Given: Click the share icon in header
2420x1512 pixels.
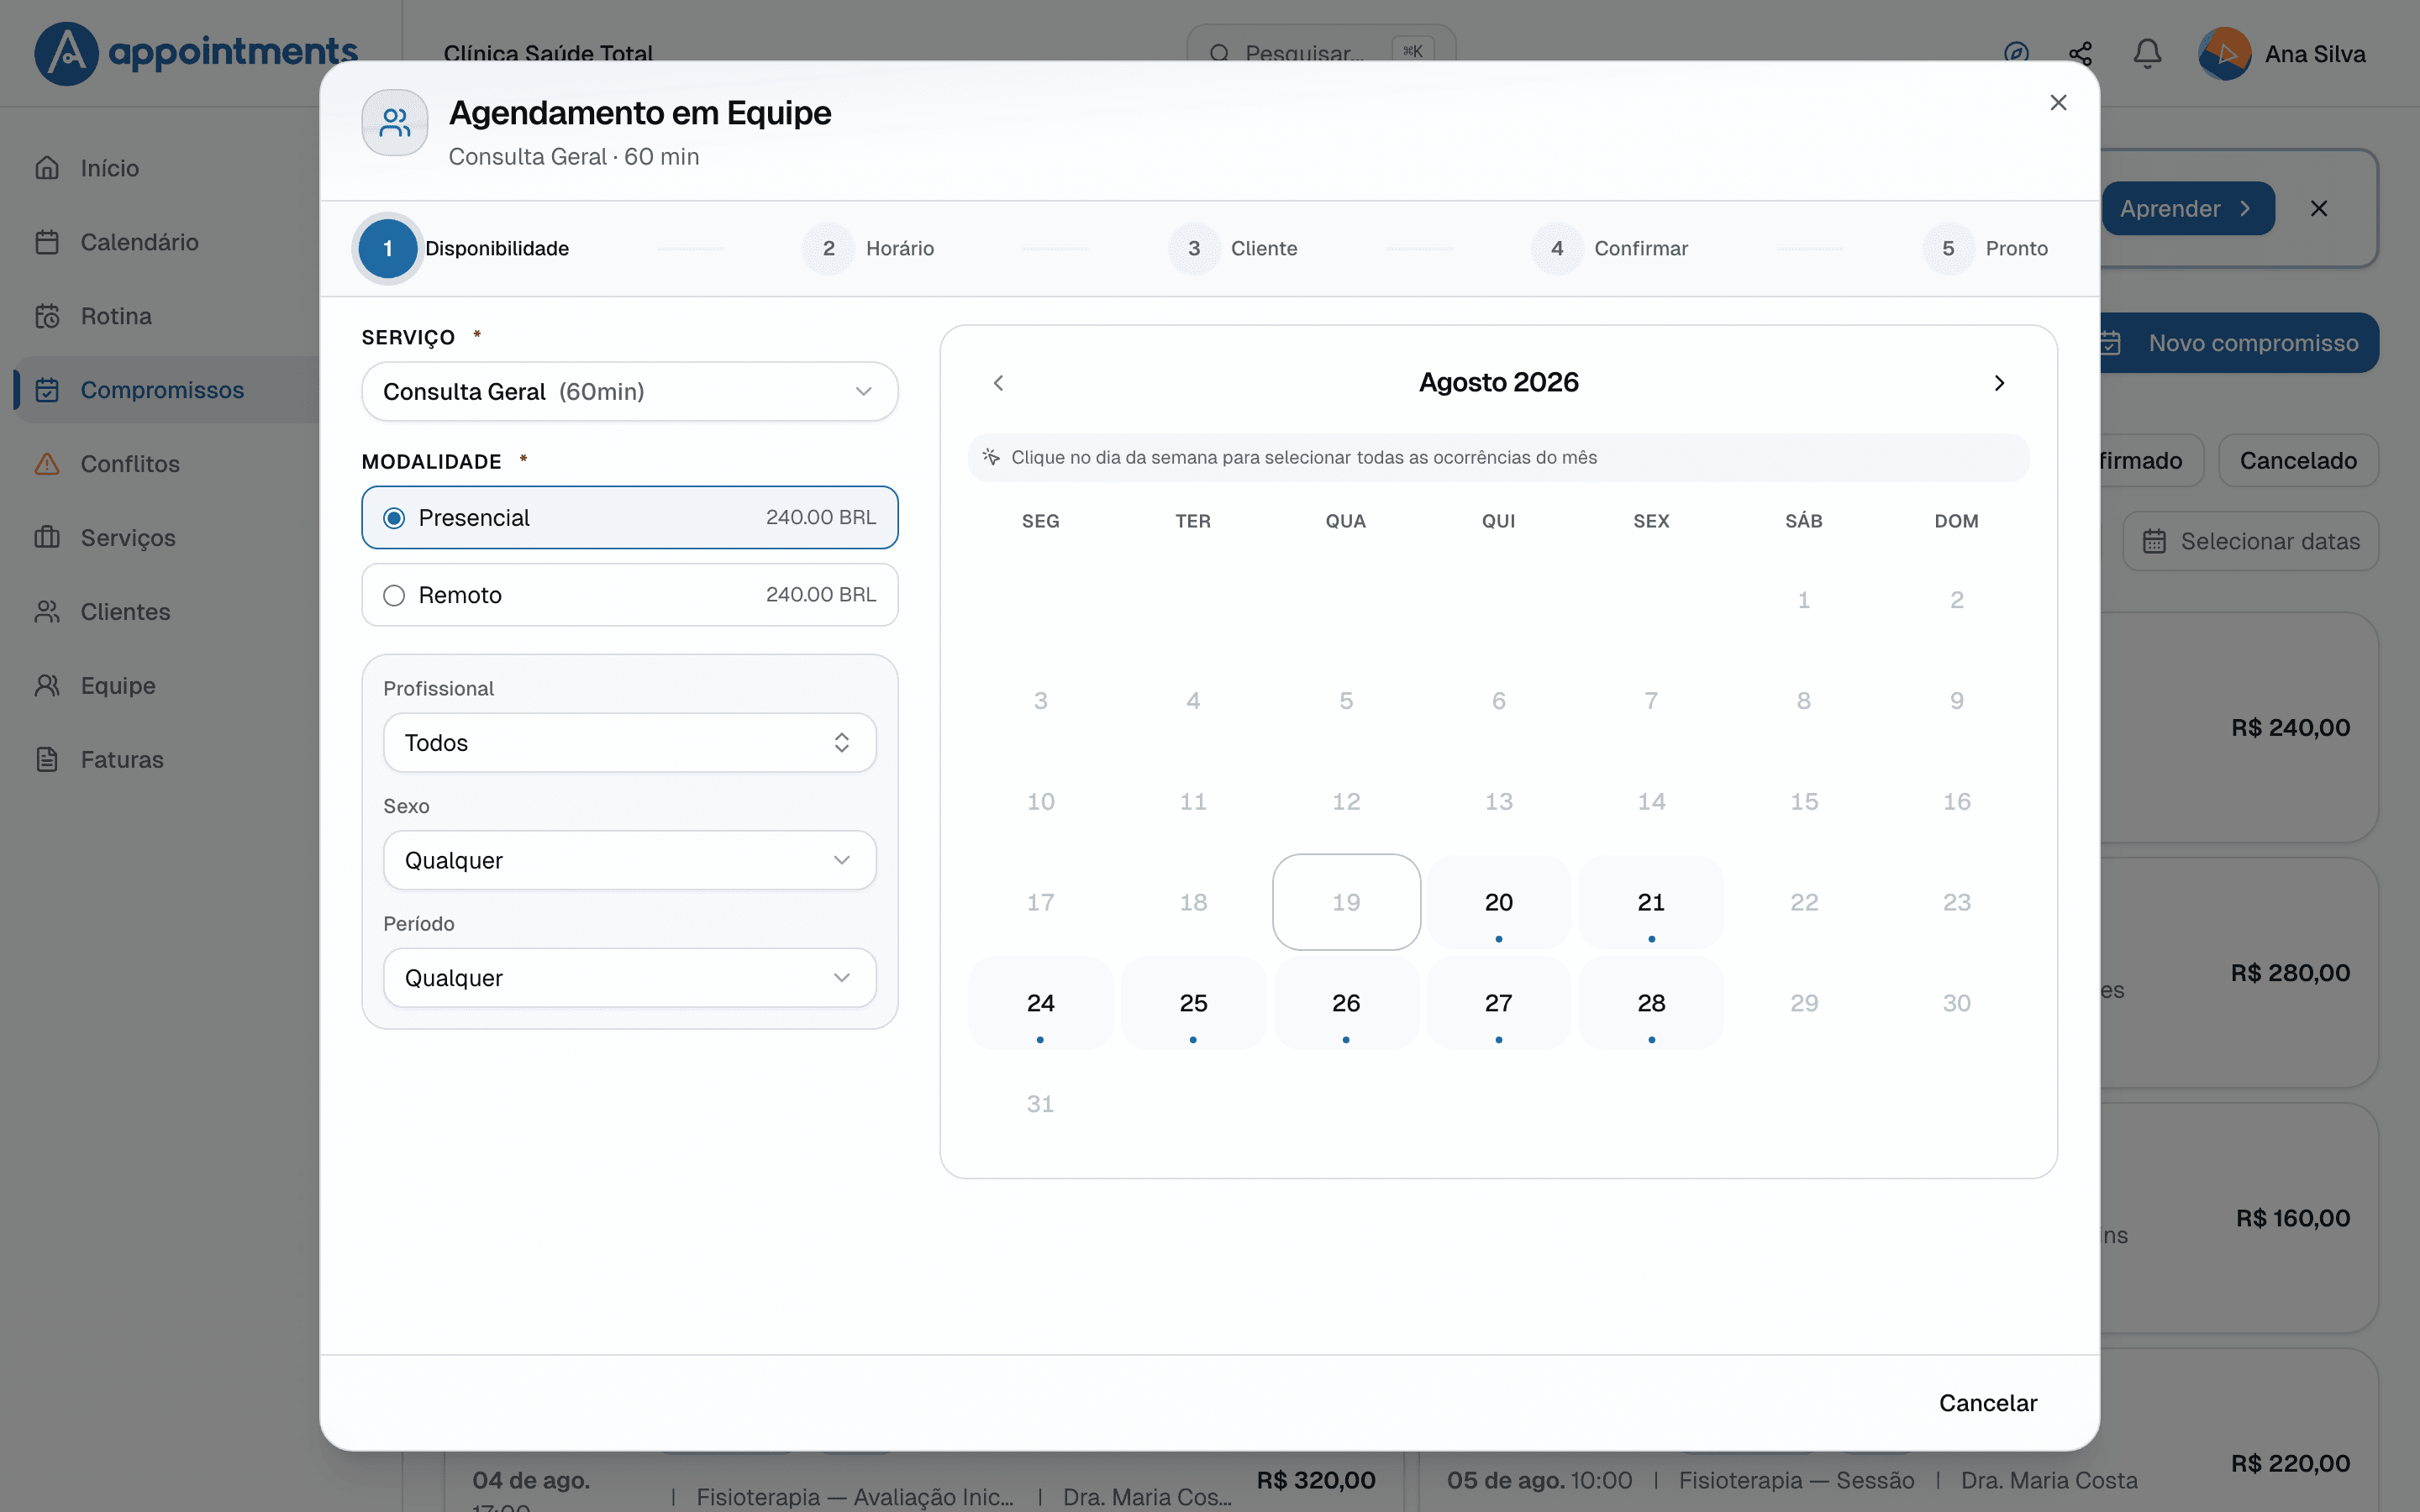Looking at the screenshot, I should click(x=2081, y=53).
